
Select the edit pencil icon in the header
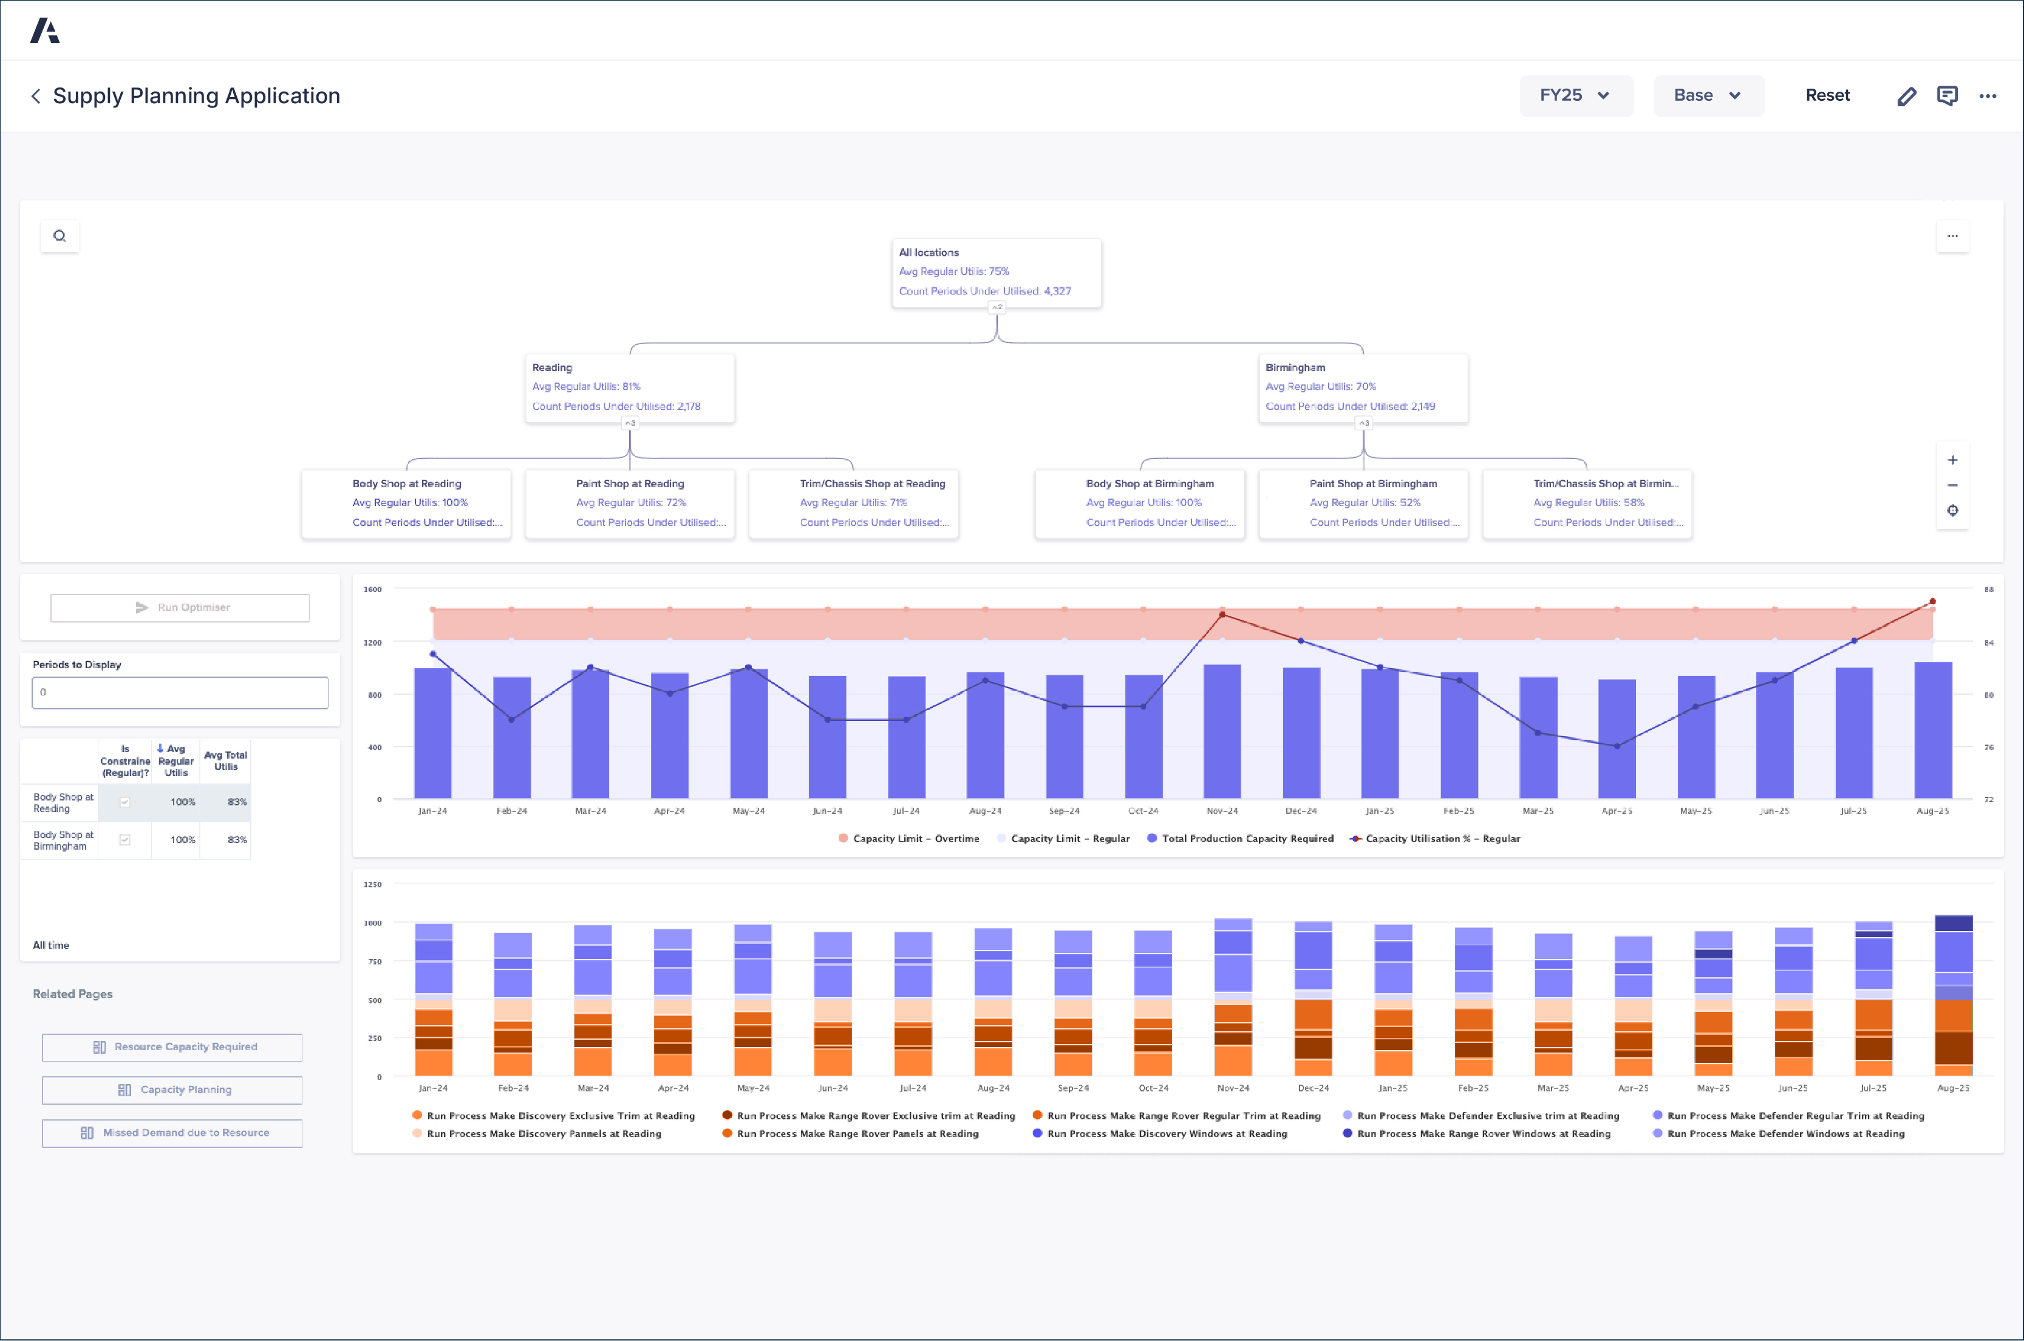pos(1907,96)
